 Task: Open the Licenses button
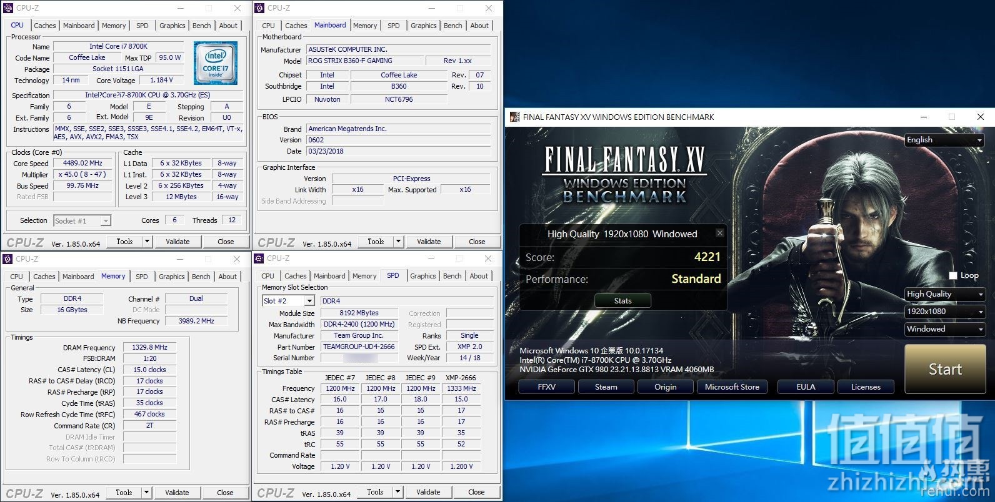866,387
